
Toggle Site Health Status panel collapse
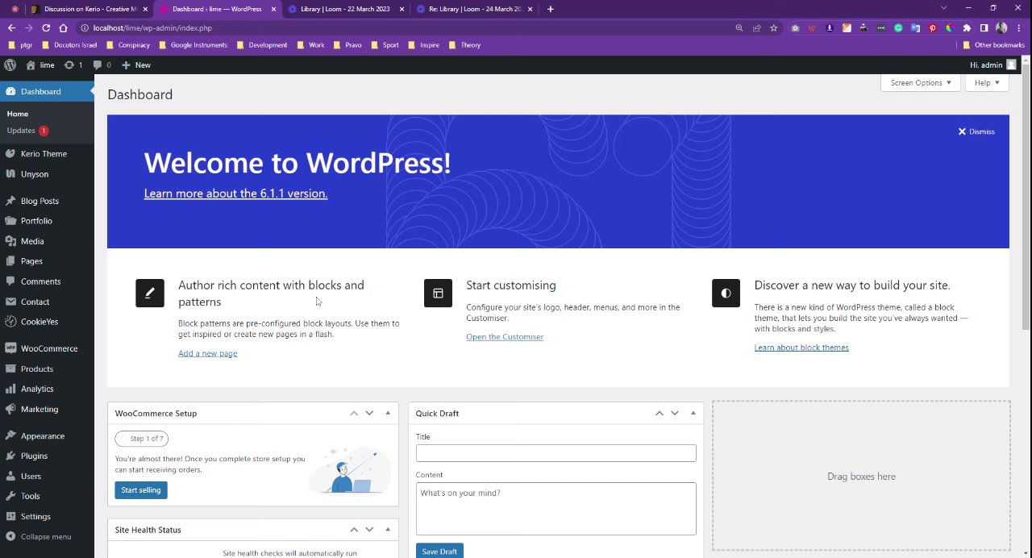(x=388, y=530)
